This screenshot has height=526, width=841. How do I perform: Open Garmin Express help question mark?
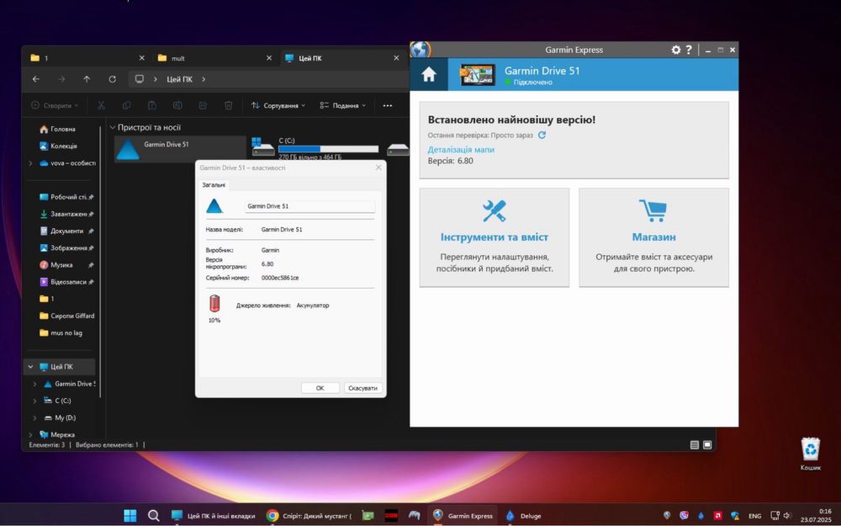coord(689,50)
